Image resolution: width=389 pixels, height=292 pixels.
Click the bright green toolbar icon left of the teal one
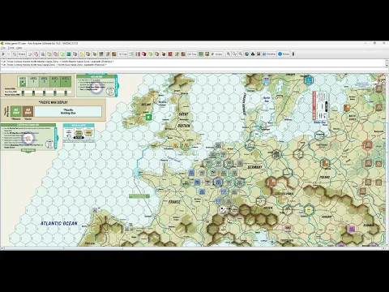(x=62, y=54)
